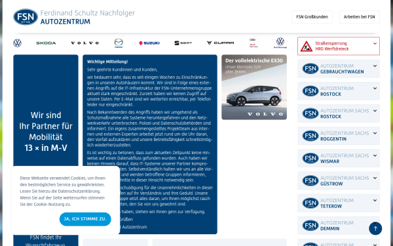Expand Autozentrum Sachs Roggentin chevron
Image resolution: width=393 pixels, height=246 pixels.
pyautogui.click(x=375, y=133)
